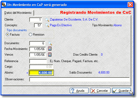Click the application icon in title bar
This screenshot has width=138, height=99.
point(4,4)
